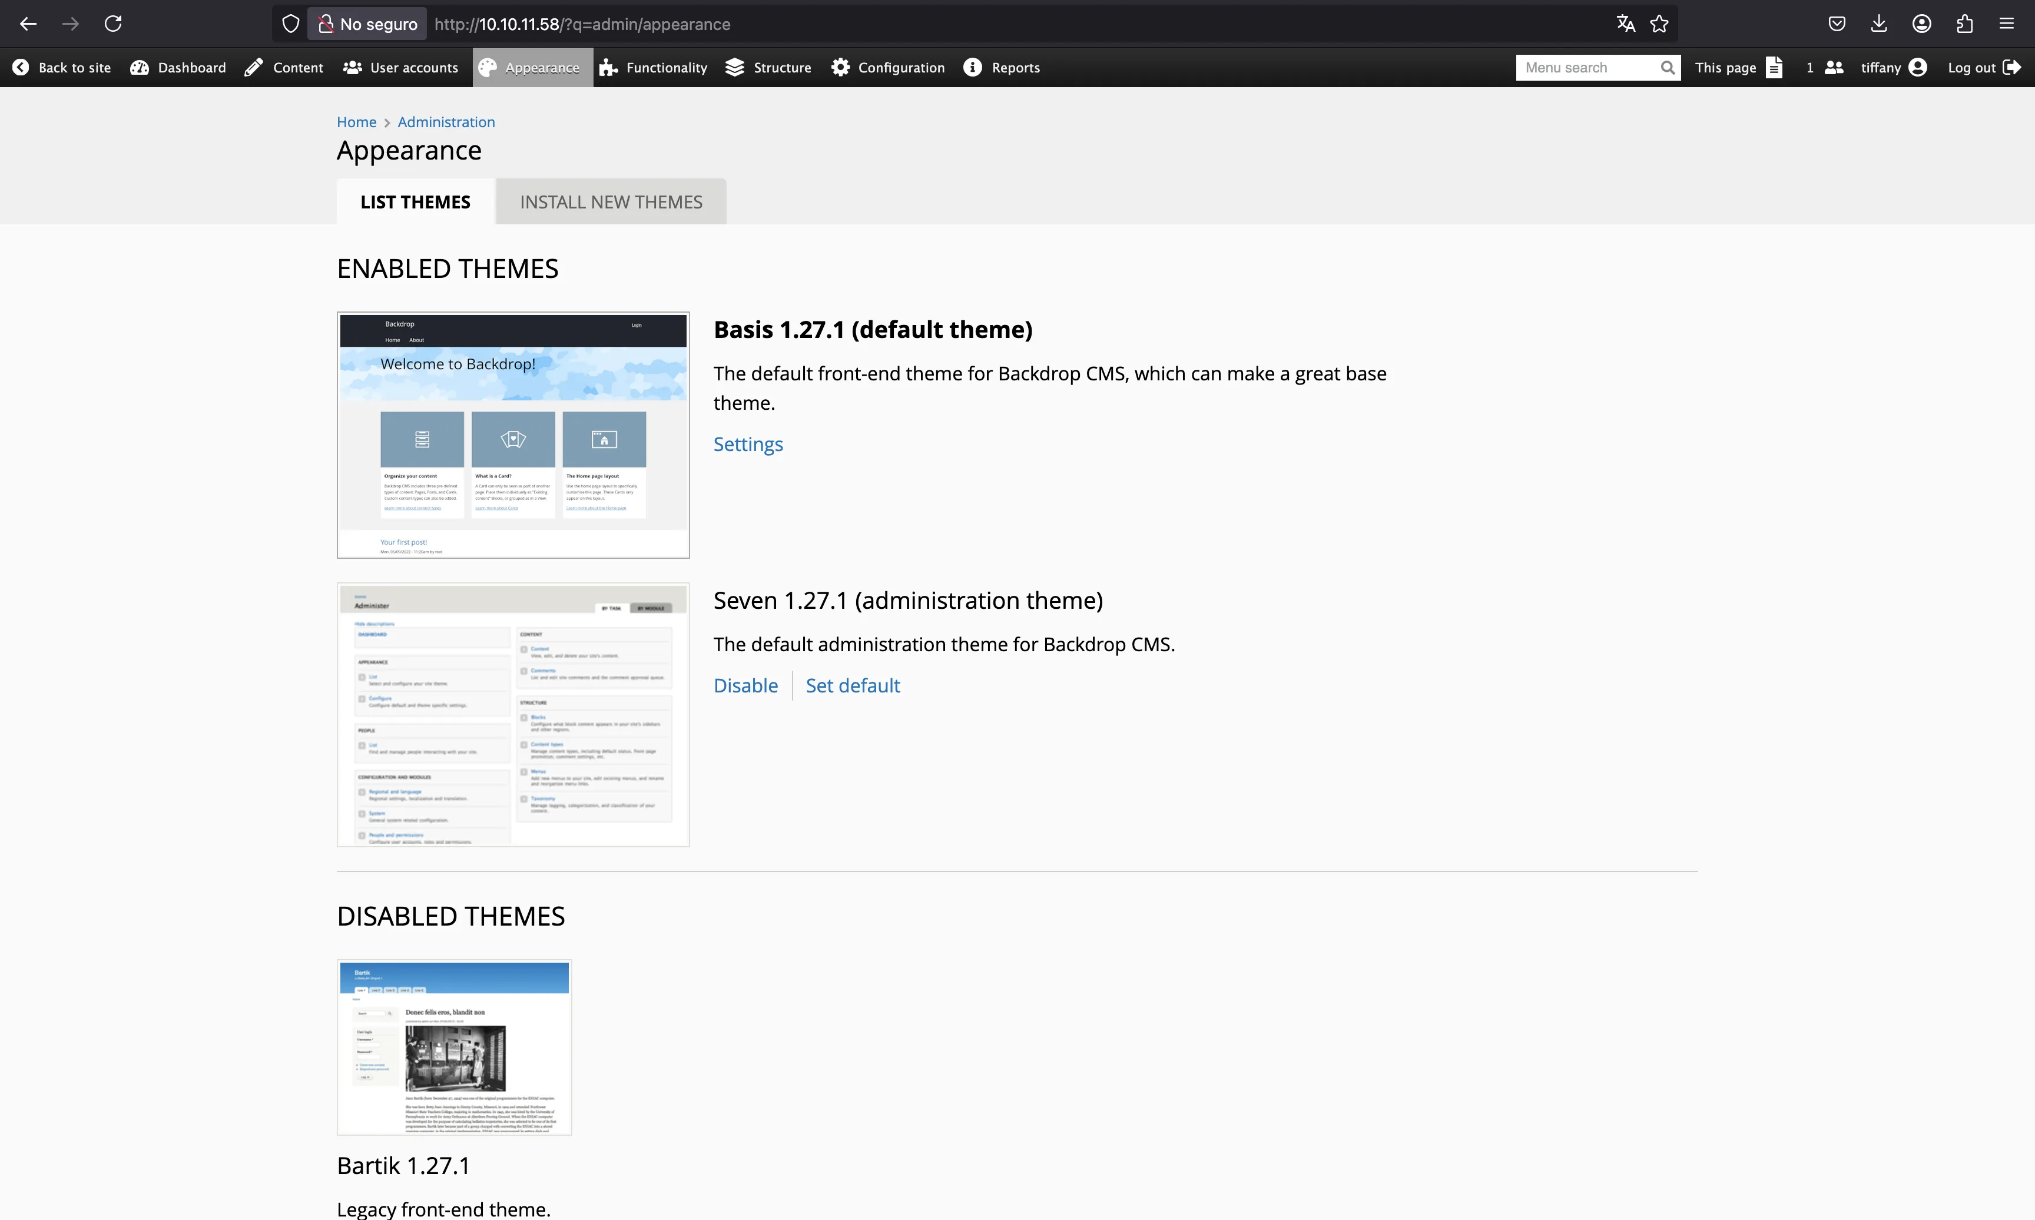This screenshot has height=1220, width=2035.
Task: Click the Appearance palette icon
Action: (x=488, y=67)
